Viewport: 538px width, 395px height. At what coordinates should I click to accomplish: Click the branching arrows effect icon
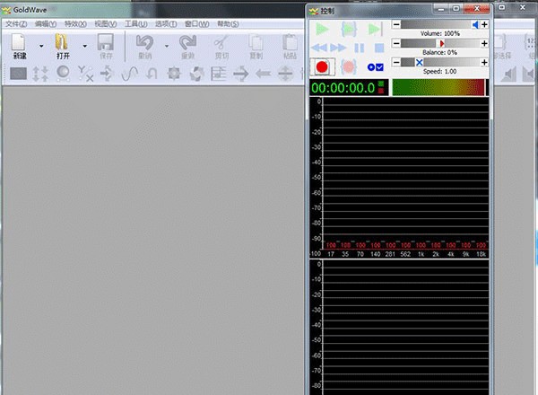click(107, 74)
